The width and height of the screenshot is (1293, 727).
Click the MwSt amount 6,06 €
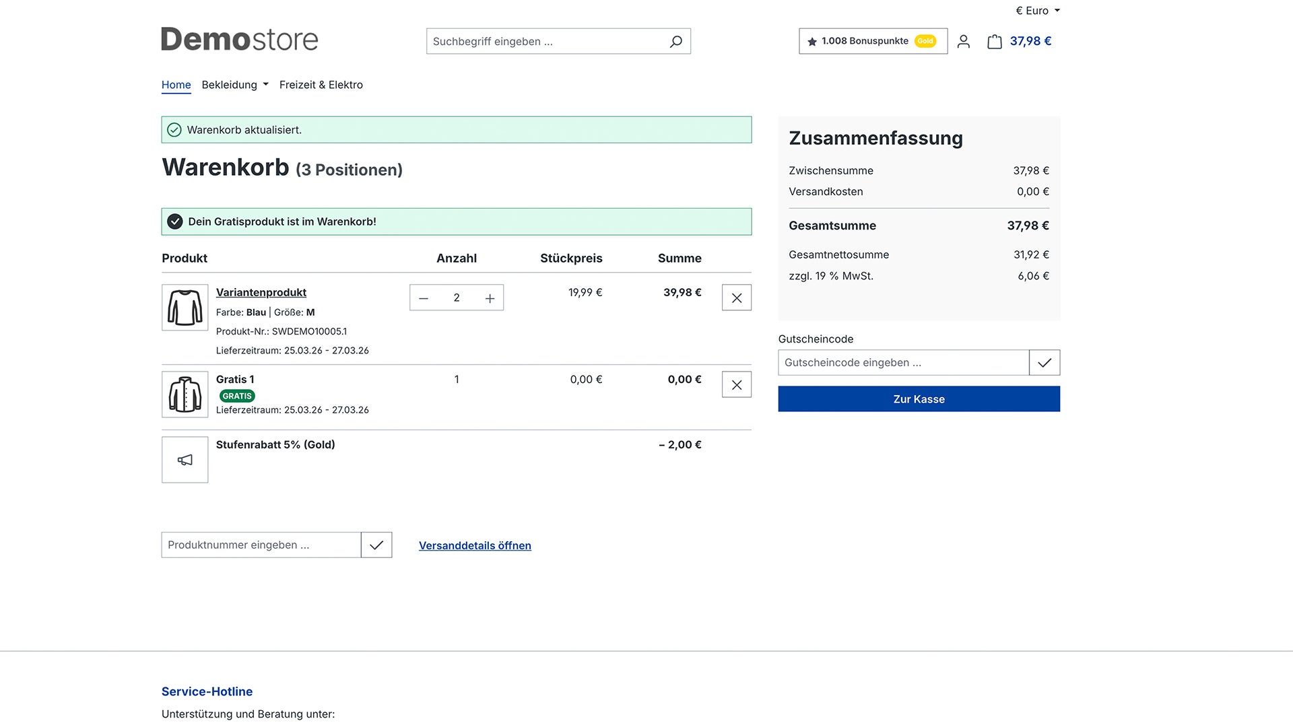pyautogui.click(x=1033, y=276)
